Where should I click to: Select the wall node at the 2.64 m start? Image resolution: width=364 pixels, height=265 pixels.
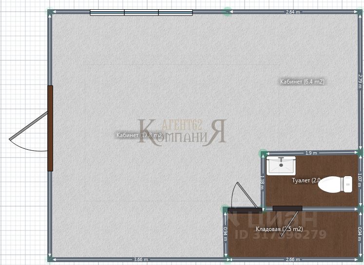point(227,12)
